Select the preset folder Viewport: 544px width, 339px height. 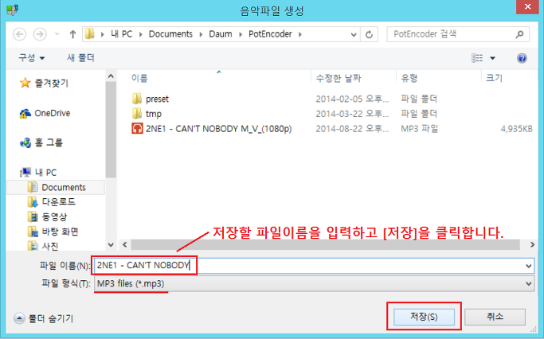(x=157, y=99)
